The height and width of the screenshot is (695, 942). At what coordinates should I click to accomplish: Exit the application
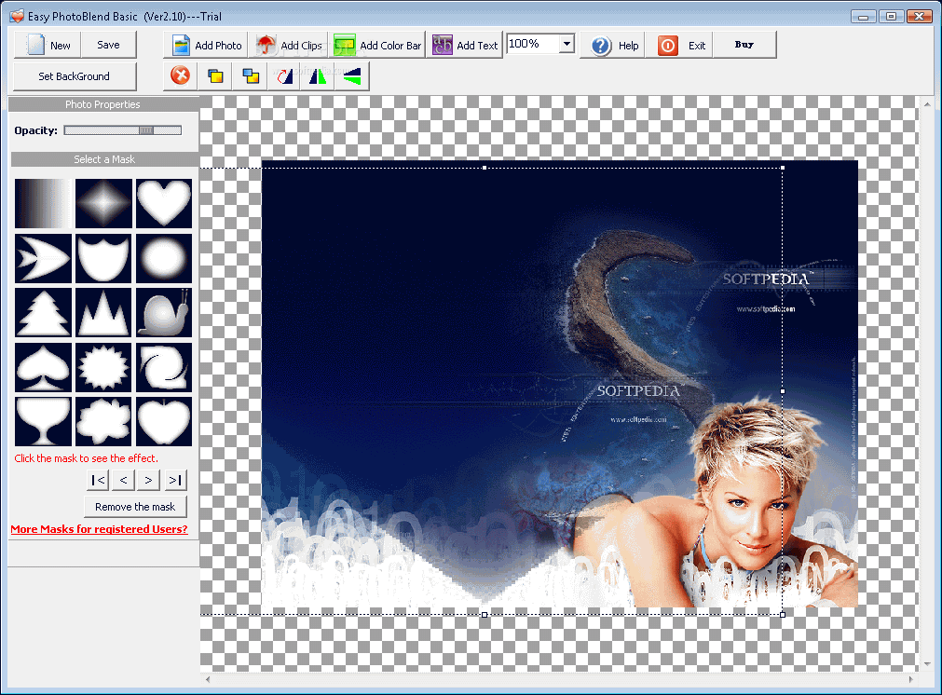point(681,45)
